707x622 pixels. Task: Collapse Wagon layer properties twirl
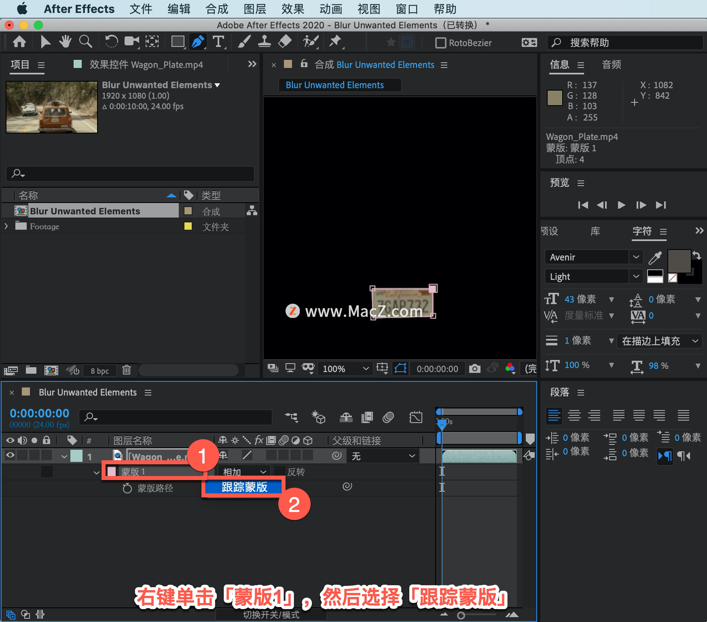click(64, 456)
